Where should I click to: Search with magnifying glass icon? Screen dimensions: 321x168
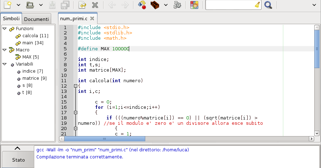coord(268,5)
